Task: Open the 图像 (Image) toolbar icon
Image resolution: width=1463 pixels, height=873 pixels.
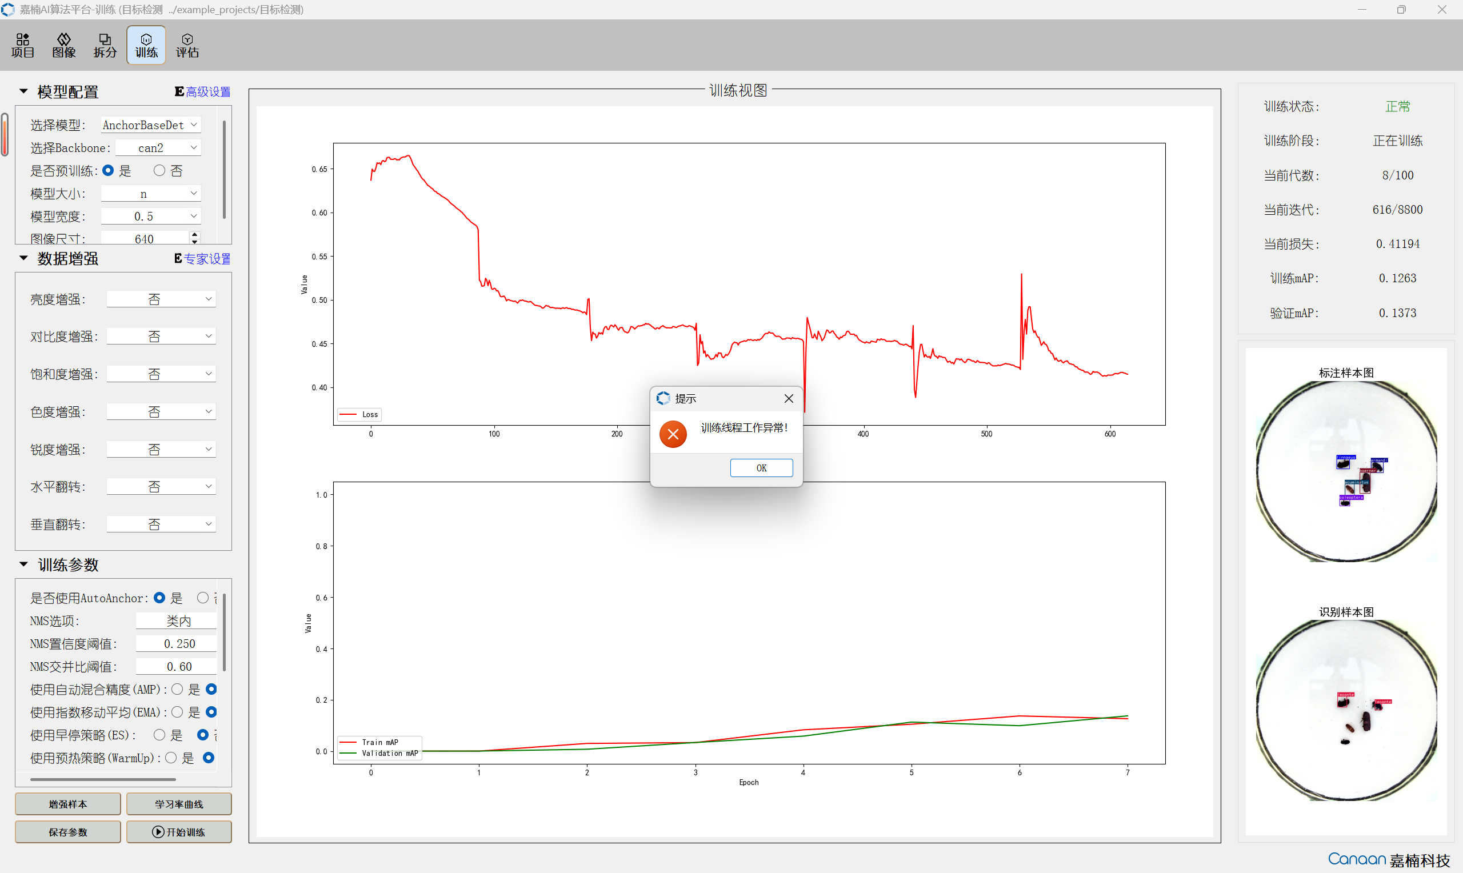Action: click(x=63, y=45)
